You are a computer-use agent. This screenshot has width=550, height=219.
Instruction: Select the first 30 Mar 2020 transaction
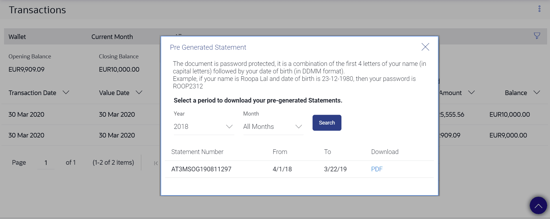click(26, 114)
